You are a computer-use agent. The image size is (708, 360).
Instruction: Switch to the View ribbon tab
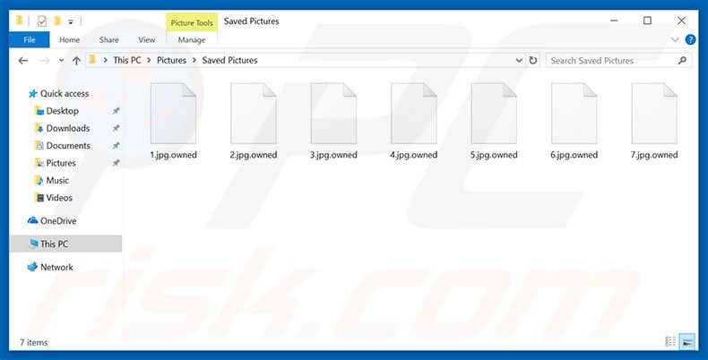pyautogui.click(x=146, y=39)
